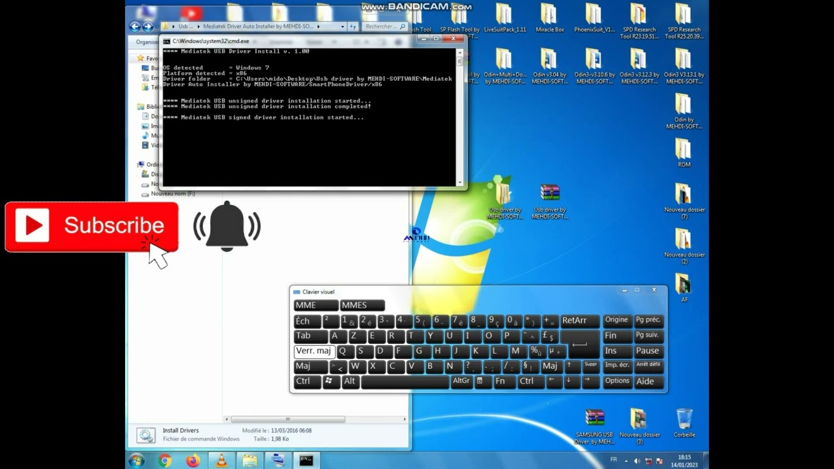This screenshot has width=834, height=469.
Task: Click the Rechercher search field in Explorer
Action: (x=384, y=27)
